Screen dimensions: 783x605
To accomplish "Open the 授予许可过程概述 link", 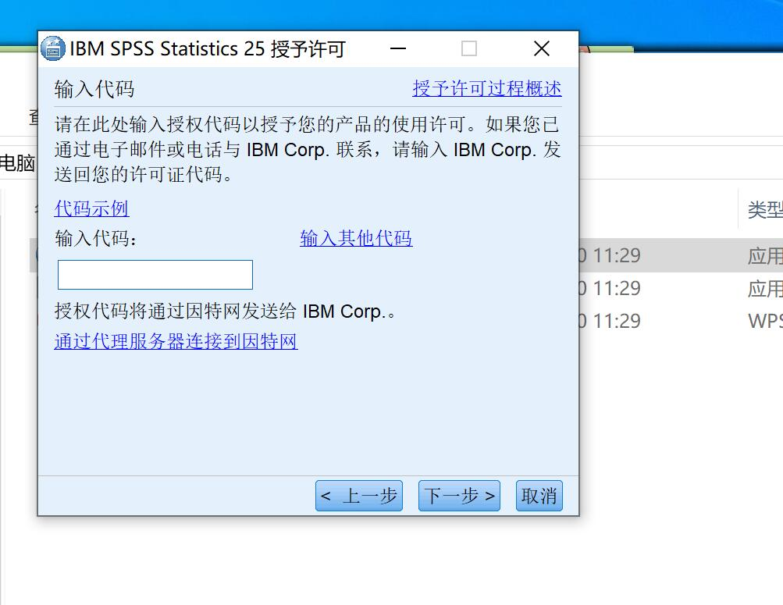I will click(x=487, y=89).
